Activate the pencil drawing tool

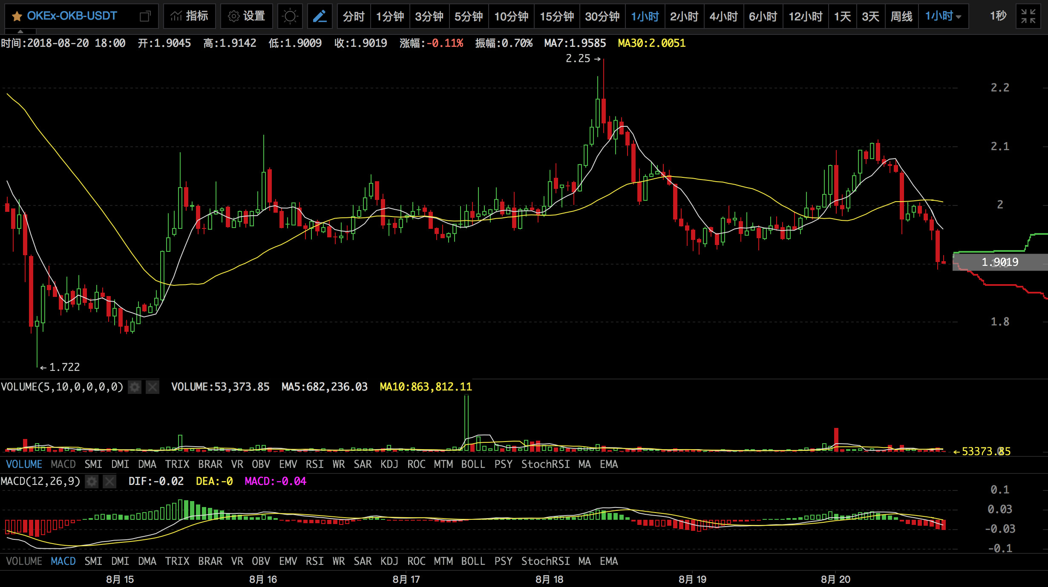click(320, 16)
